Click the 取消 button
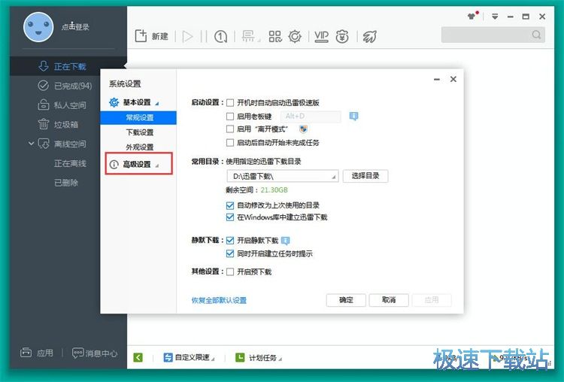Image resolution: width=564 pixels, height=382 pixels. [x=389, y=300]
